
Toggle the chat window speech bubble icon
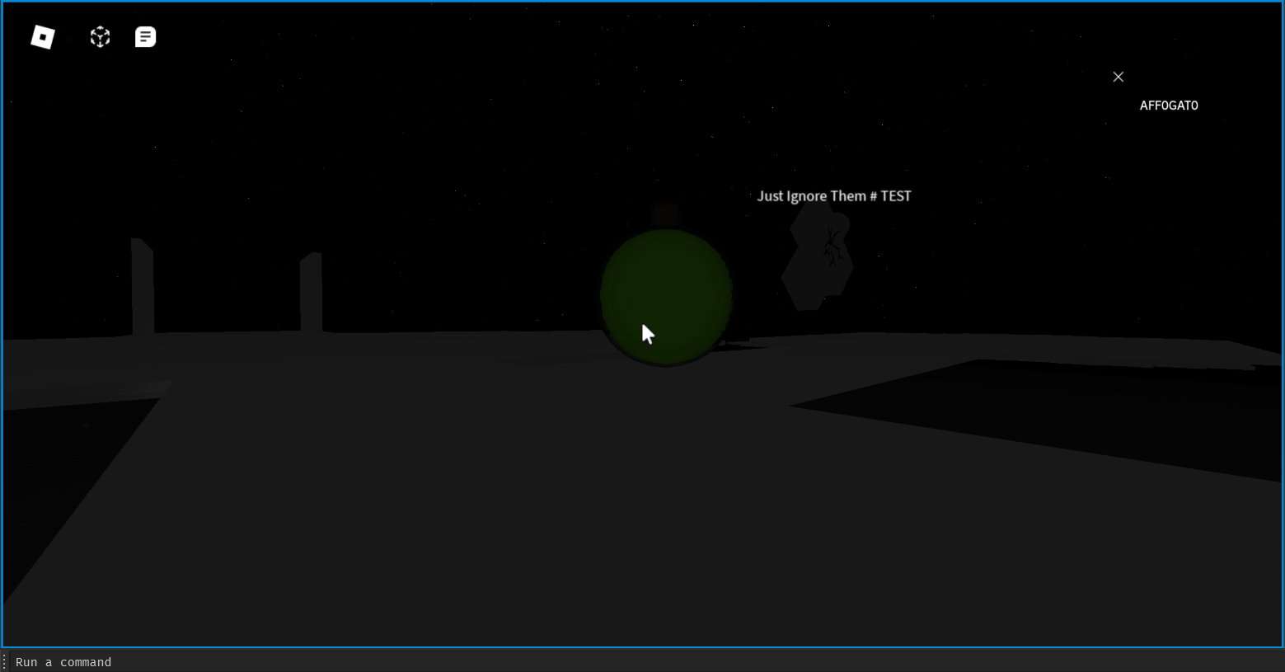pos(145,37)
